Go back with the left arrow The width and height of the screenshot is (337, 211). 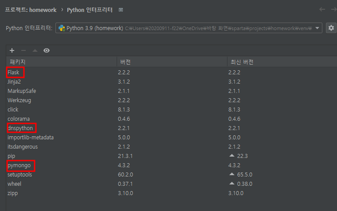tap(322, 9)
